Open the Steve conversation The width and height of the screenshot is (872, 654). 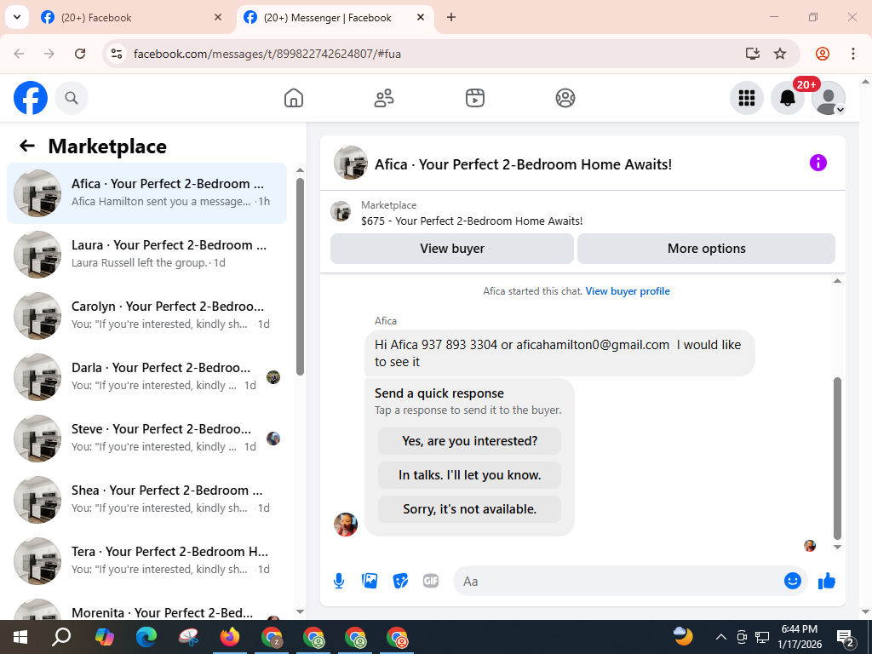click(146, 438)
